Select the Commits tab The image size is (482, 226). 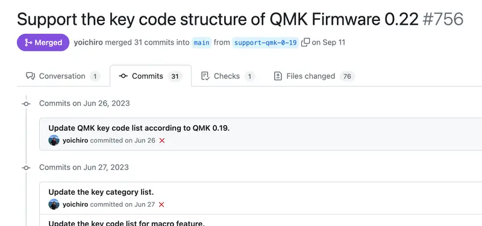(151, 76)
